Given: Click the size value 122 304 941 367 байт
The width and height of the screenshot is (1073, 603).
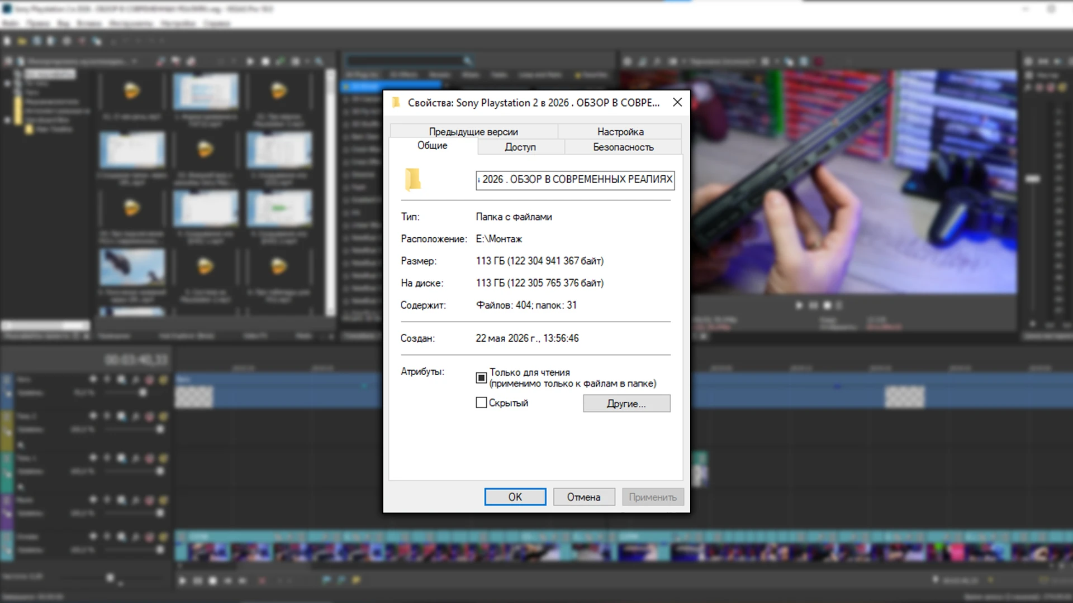Looking at the screenshot, I should click(x=556, y=261).
